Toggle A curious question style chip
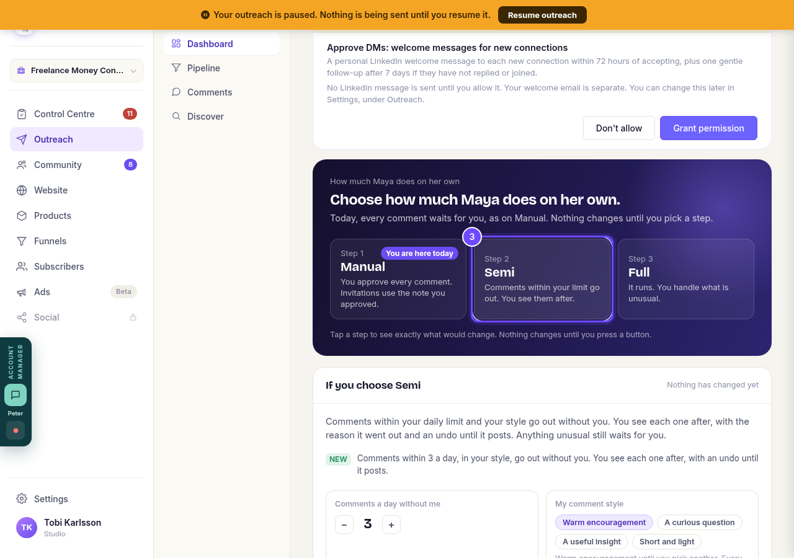The image size is (794, 558). (700, 523)
